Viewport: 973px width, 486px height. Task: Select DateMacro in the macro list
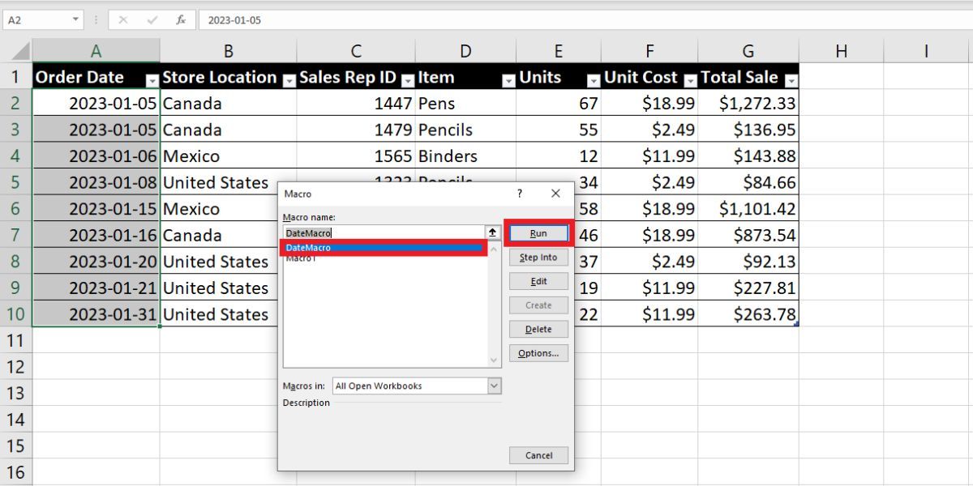[x=381, y=248]
